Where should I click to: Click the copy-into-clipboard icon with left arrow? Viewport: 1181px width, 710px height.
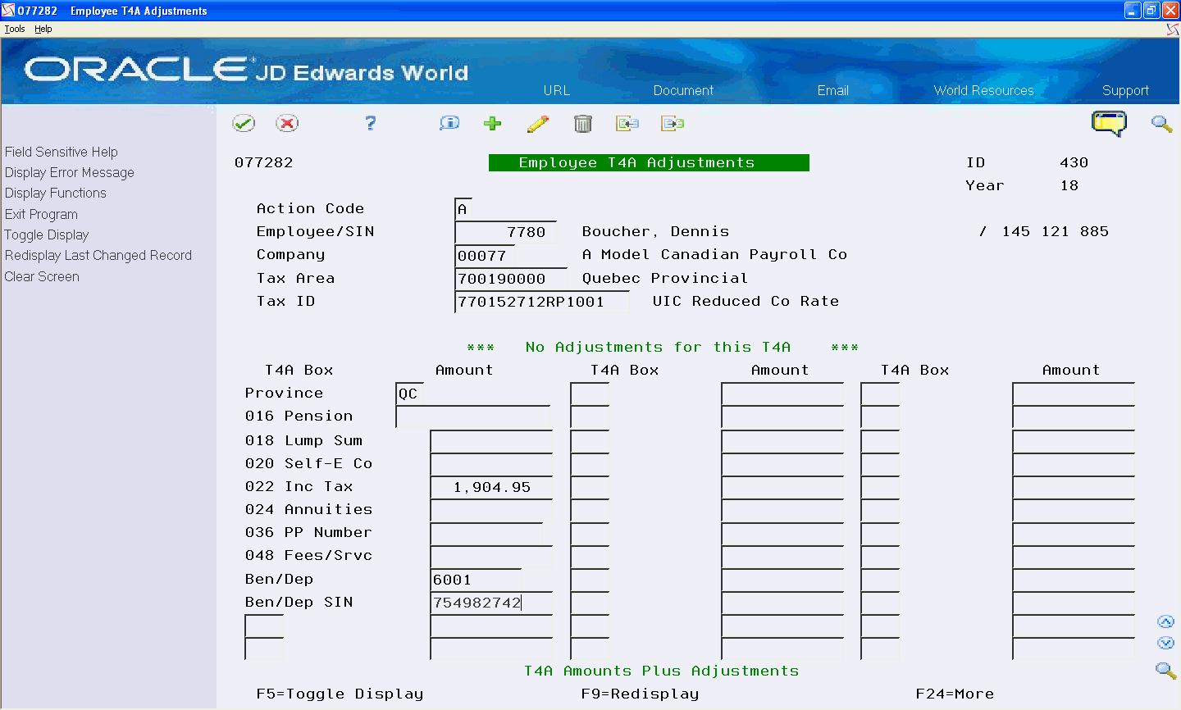click(x=627, y=123)
